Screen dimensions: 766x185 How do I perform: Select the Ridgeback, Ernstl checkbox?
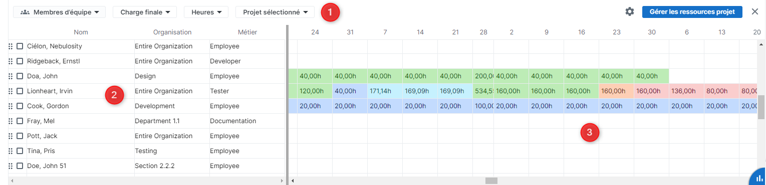point(20,61)
